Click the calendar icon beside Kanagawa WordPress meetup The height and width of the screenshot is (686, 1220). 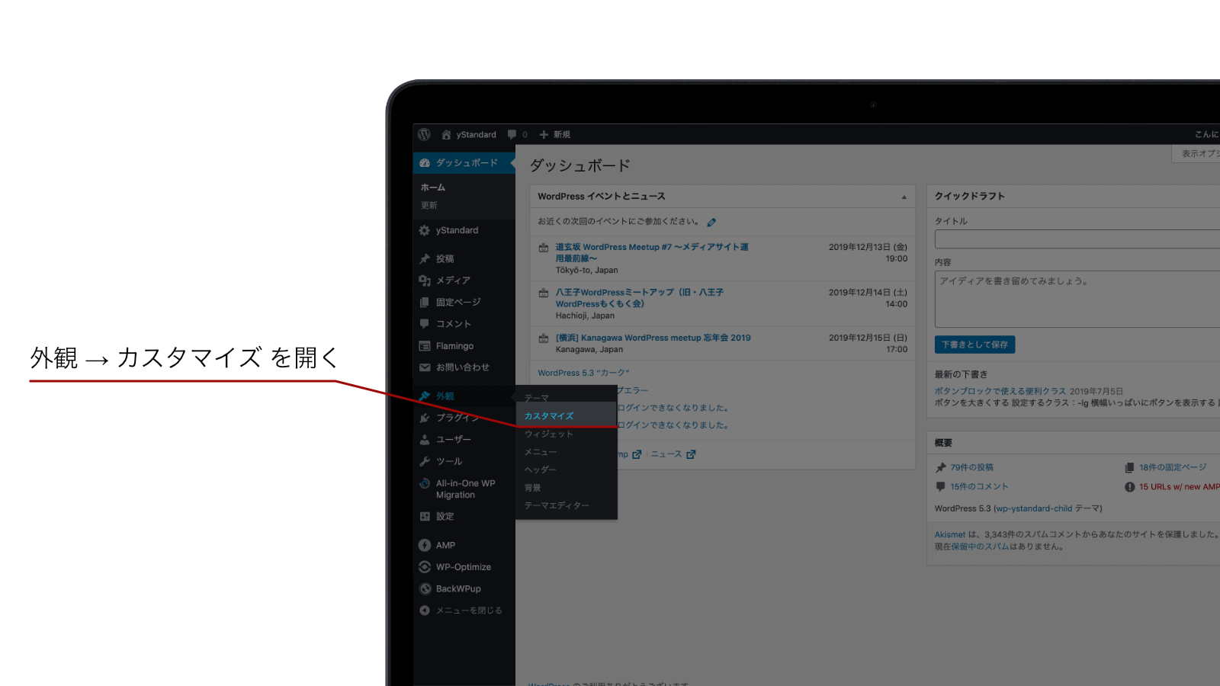point(544,338)
